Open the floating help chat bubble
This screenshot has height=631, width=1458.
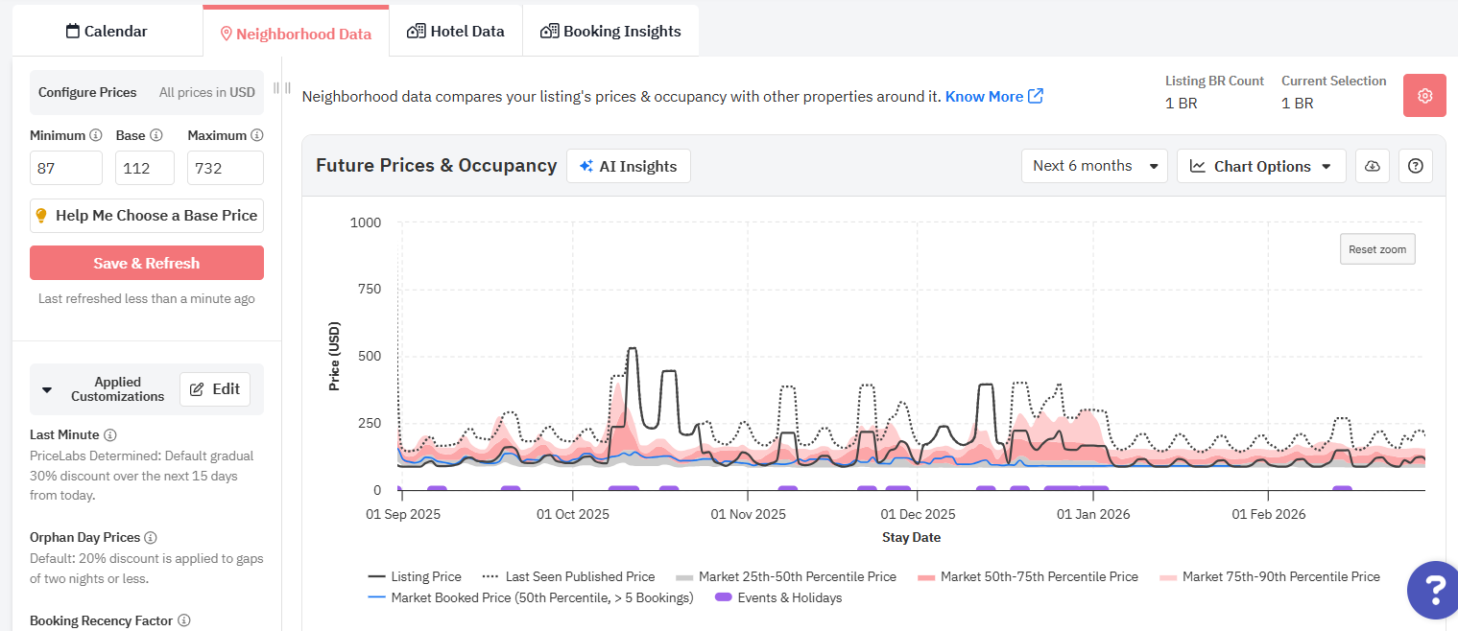pos(1432,589)
